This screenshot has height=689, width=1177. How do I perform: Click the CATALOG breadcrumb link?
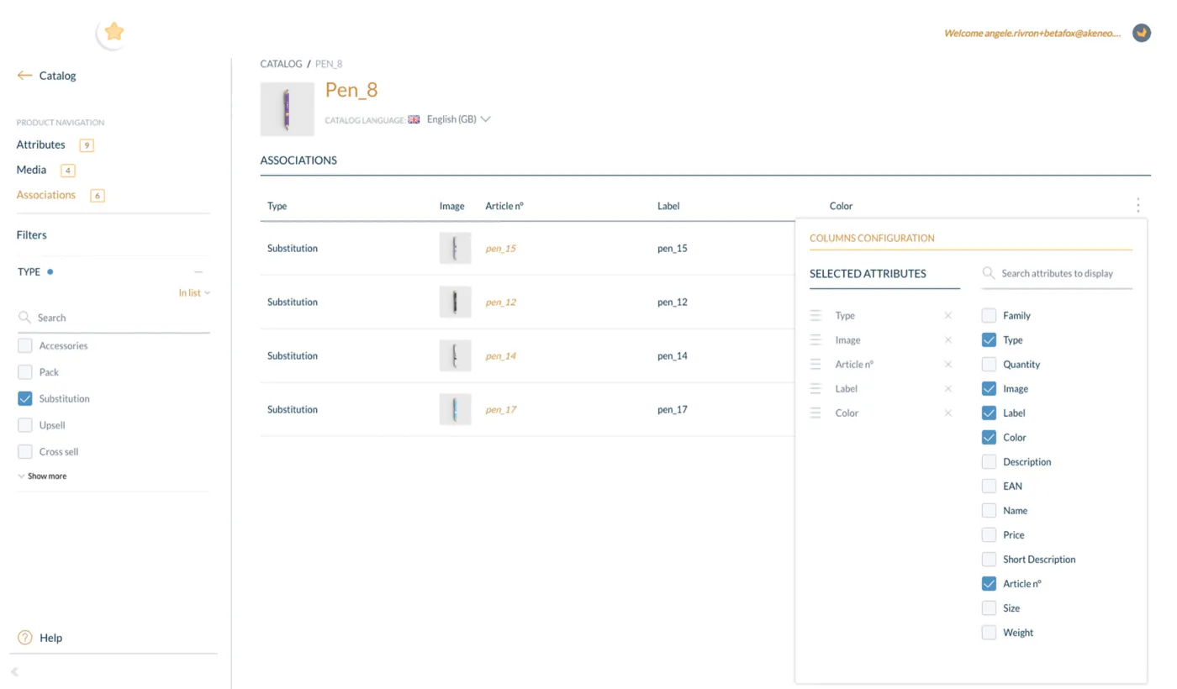point(281,64)
